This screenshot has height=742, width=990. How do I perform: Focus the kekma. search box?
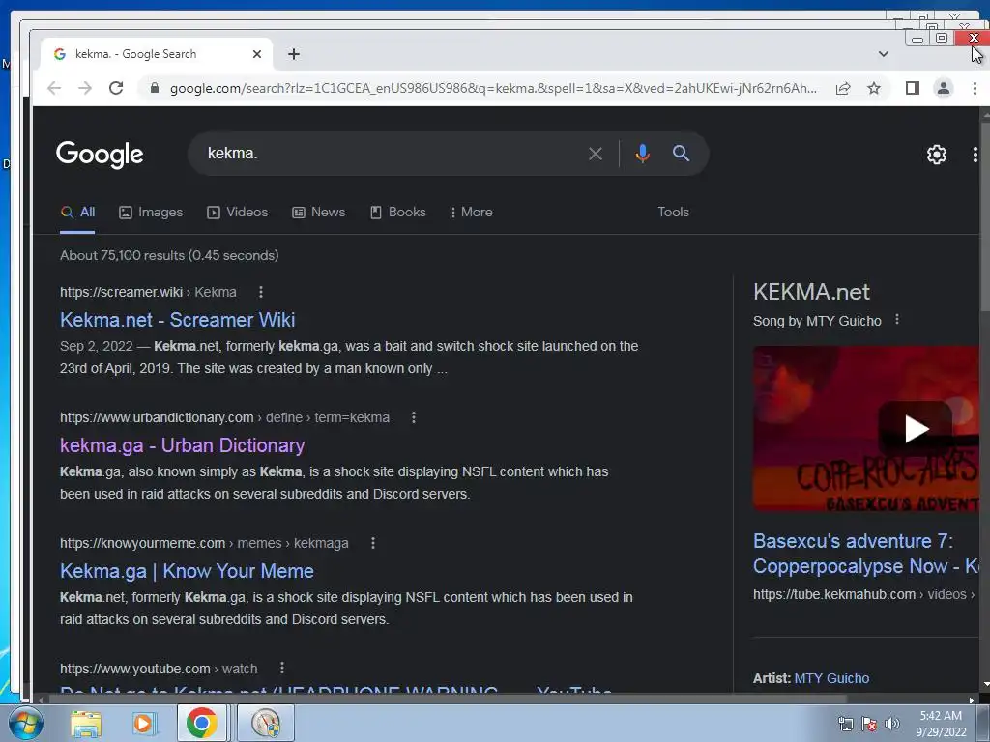click(392, 154)
